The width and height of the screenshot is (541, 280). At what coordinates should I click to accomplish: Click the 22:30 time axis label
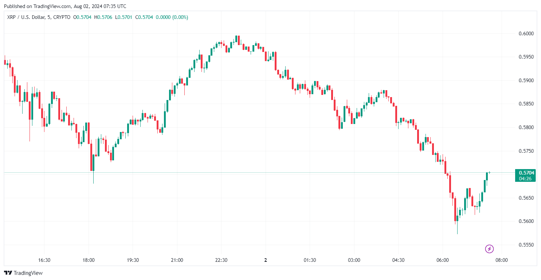click(x=222, y=260)
